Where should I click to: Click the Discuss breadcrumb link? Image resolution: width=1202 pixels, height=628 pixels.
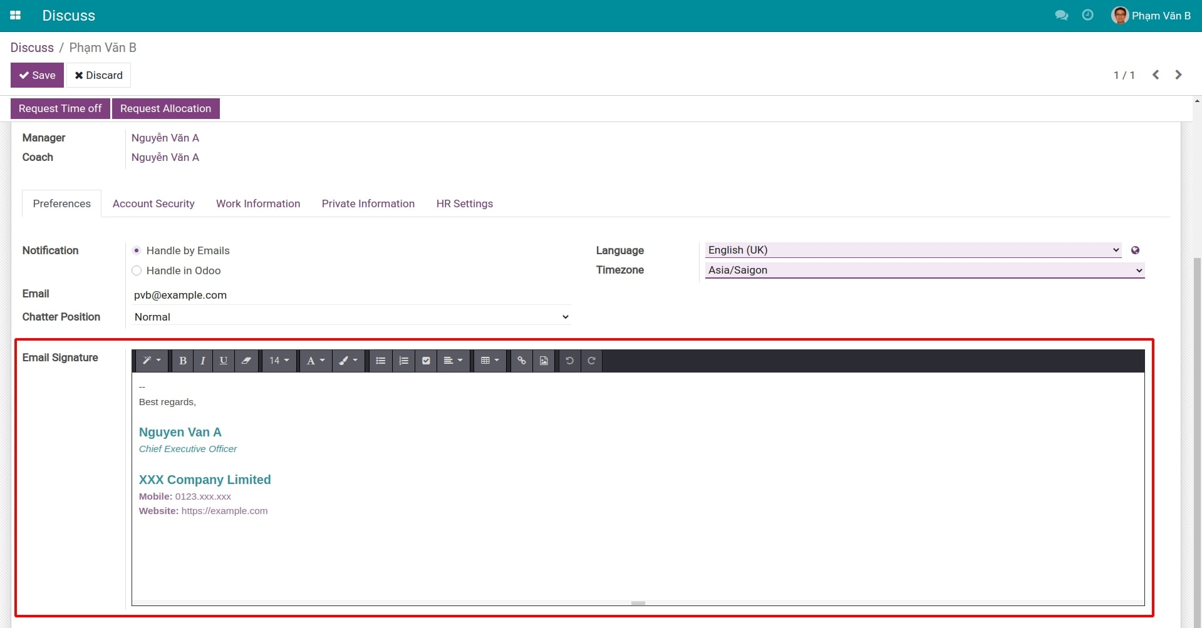click(32, 48)
